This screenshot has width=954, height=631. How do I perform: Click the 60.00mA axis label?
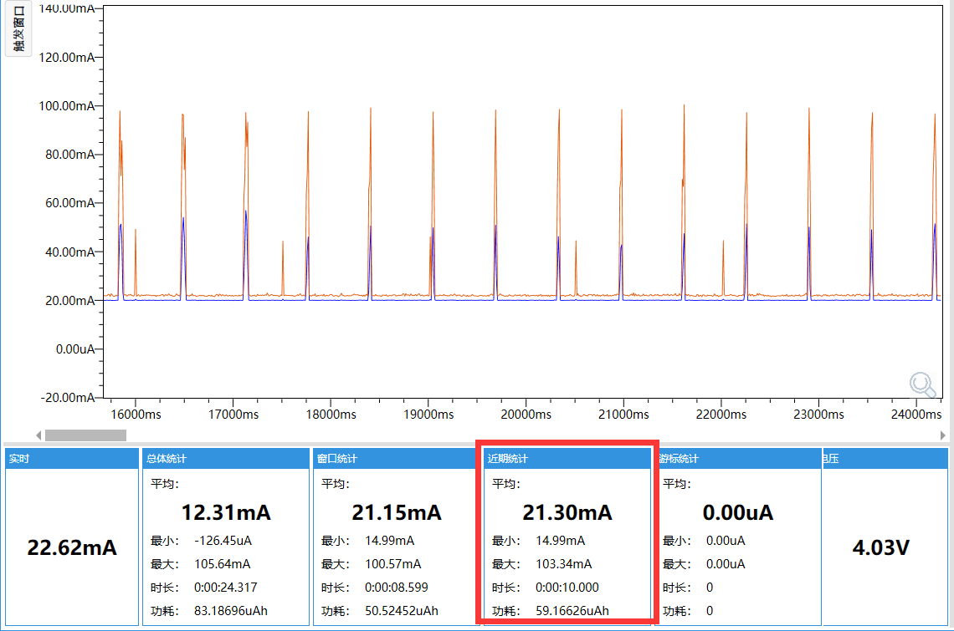[70, 203]
